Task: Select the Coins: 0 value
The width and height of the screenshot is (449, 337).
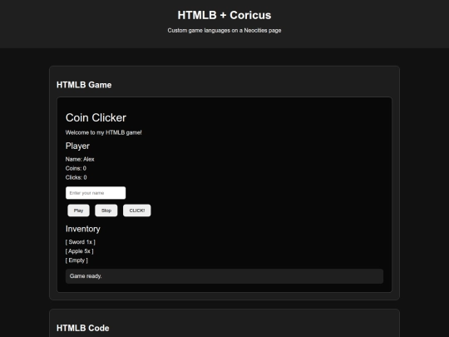Action: pos(76,168)
